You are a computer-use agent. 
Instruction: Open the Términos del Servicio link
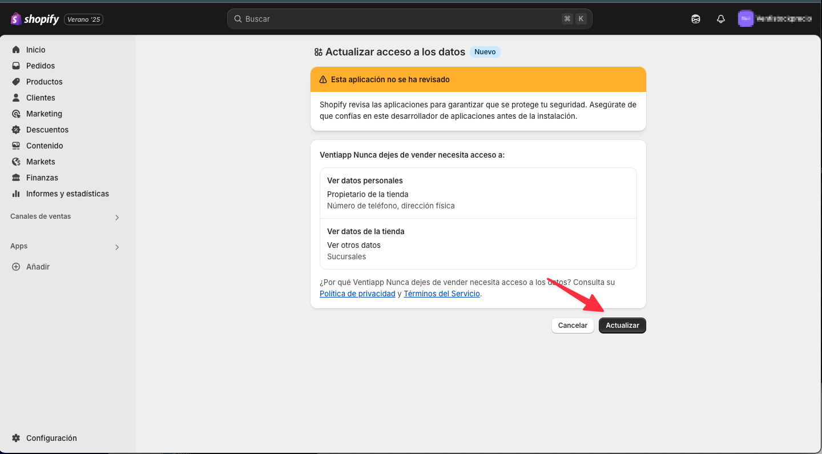click(x=442, y=294)
